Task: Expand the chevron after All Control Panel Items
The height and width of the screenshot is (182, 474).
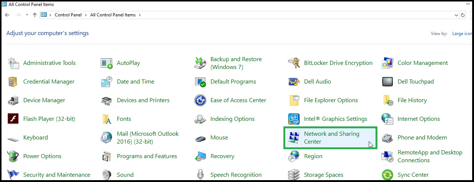Action: coord(140,15)
